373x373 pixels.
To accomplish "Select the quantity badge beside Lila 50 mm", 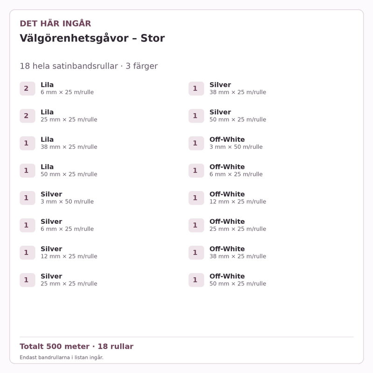I will pos(28,171).
